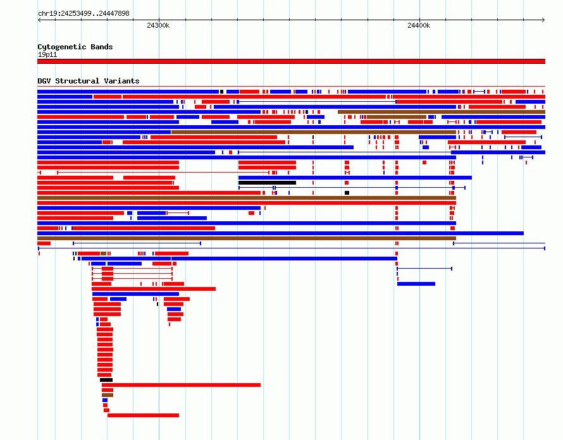The image size is (563, 440).
Task: Click the last red variant bar at the bottom
Action: [143, 415]
